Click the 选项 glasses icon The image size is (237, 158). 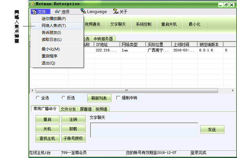[x=58, y=12]
